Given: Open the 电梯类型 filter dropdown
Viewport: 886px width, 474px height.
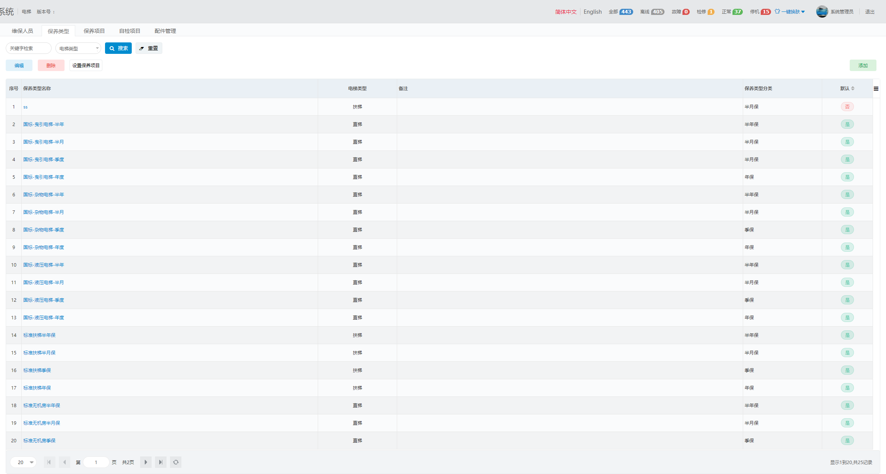Looking at the screenshot, I should click(78, 49).
